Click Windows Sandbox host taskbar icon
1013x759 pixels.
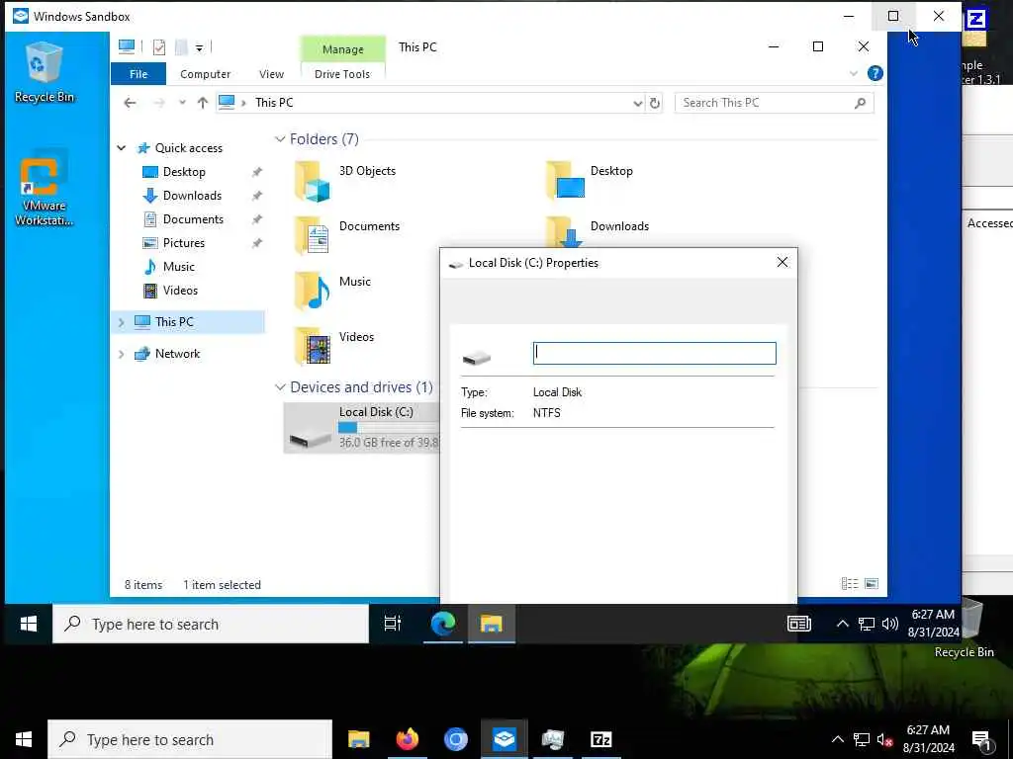(504, 739)
